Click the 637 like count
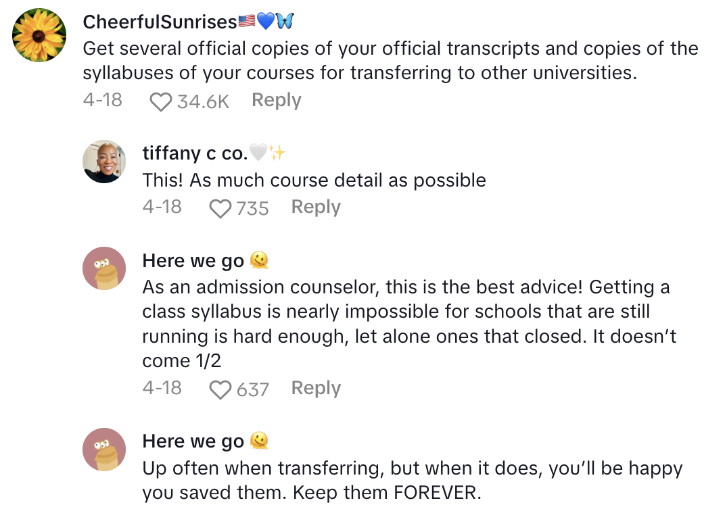The image size is (725, 507). [252, 389]
